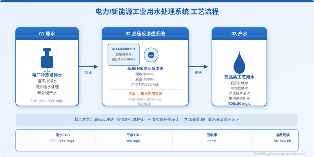Click the 零外排设计 text
This screenshot has height=157, width=314.
click(145, 104)
